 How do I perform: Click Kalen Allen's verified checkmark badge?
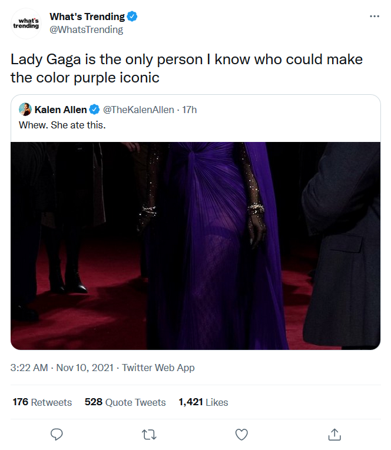tap(94, 110)
